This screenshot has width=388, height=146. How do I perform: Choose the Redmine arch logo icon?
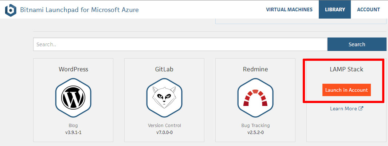pos(255,98)
